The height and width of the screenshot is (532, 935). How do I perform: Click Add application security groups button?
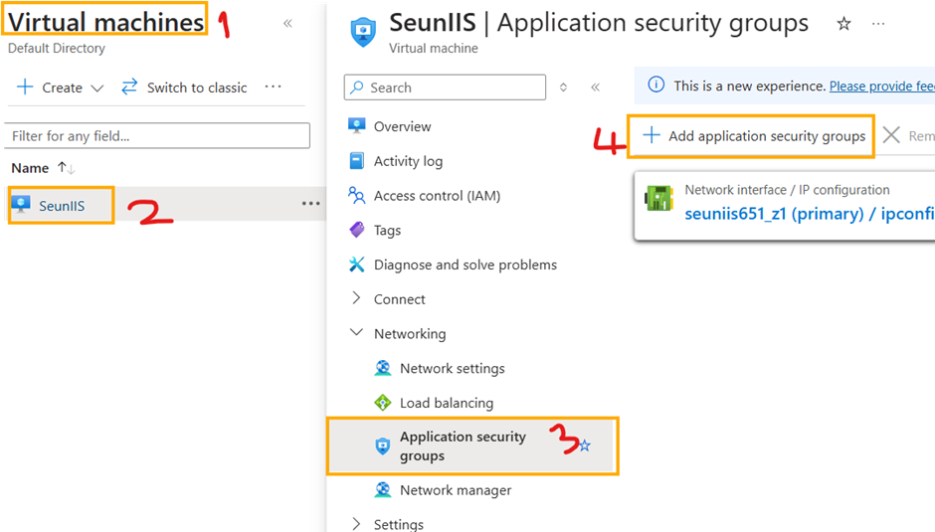[754, 136]
